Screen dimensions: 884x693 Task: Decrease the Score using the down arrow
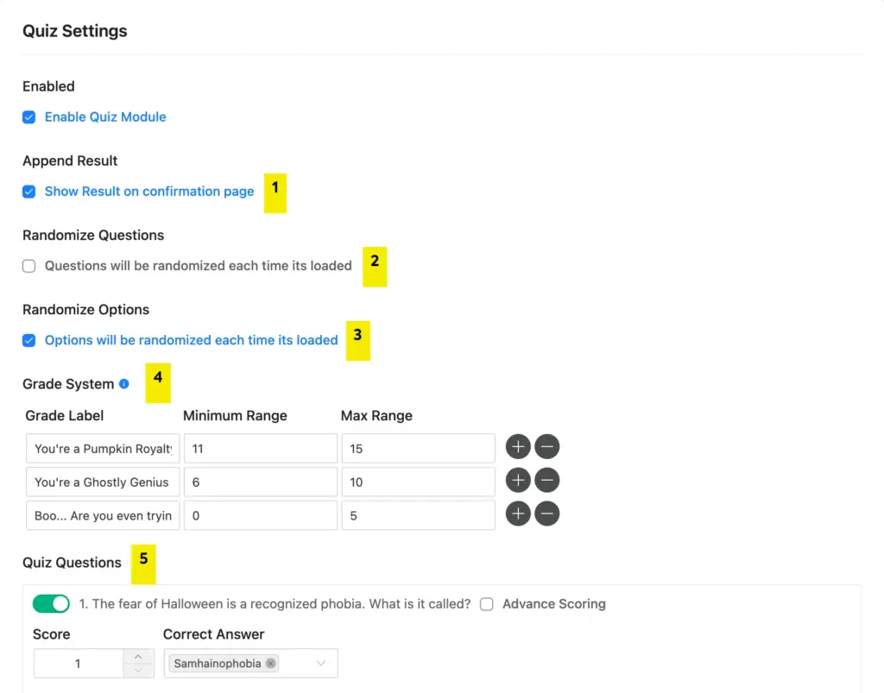point(138,669)
